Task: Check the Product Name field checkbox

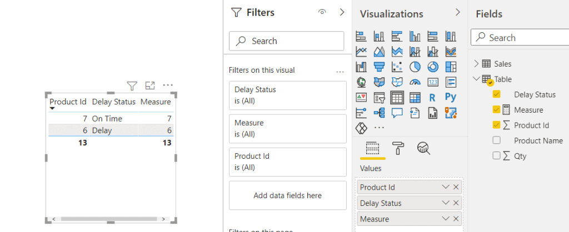Action: [x=496, y=140]
